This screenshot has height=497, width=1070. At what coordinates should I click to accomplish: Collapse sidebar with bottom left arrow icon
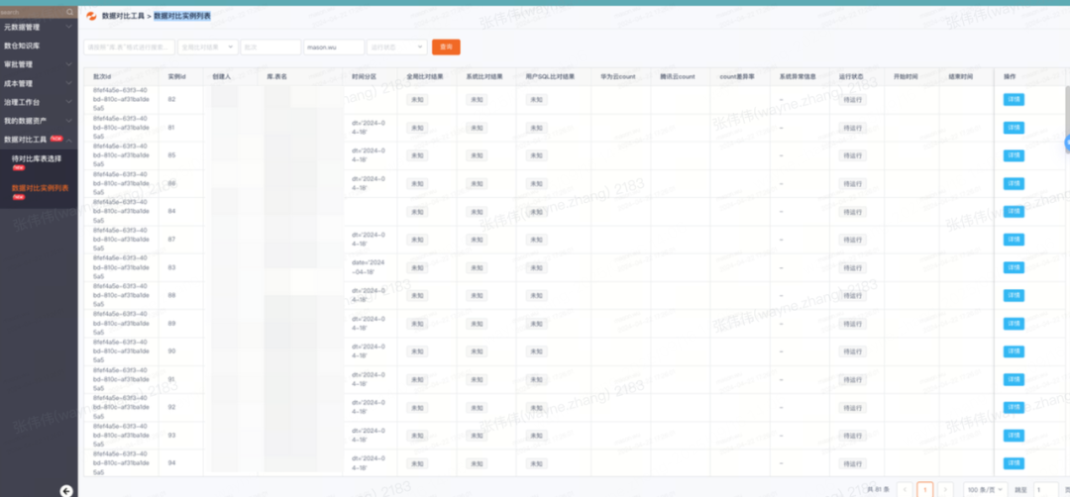[66, 490]
